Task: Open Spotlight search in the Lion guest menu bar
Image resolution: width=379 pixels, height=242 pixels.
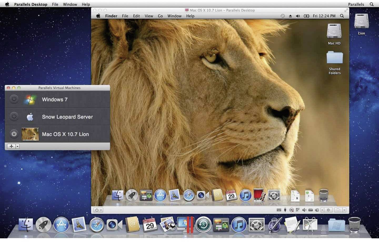Action: click(x=342, y=16)
